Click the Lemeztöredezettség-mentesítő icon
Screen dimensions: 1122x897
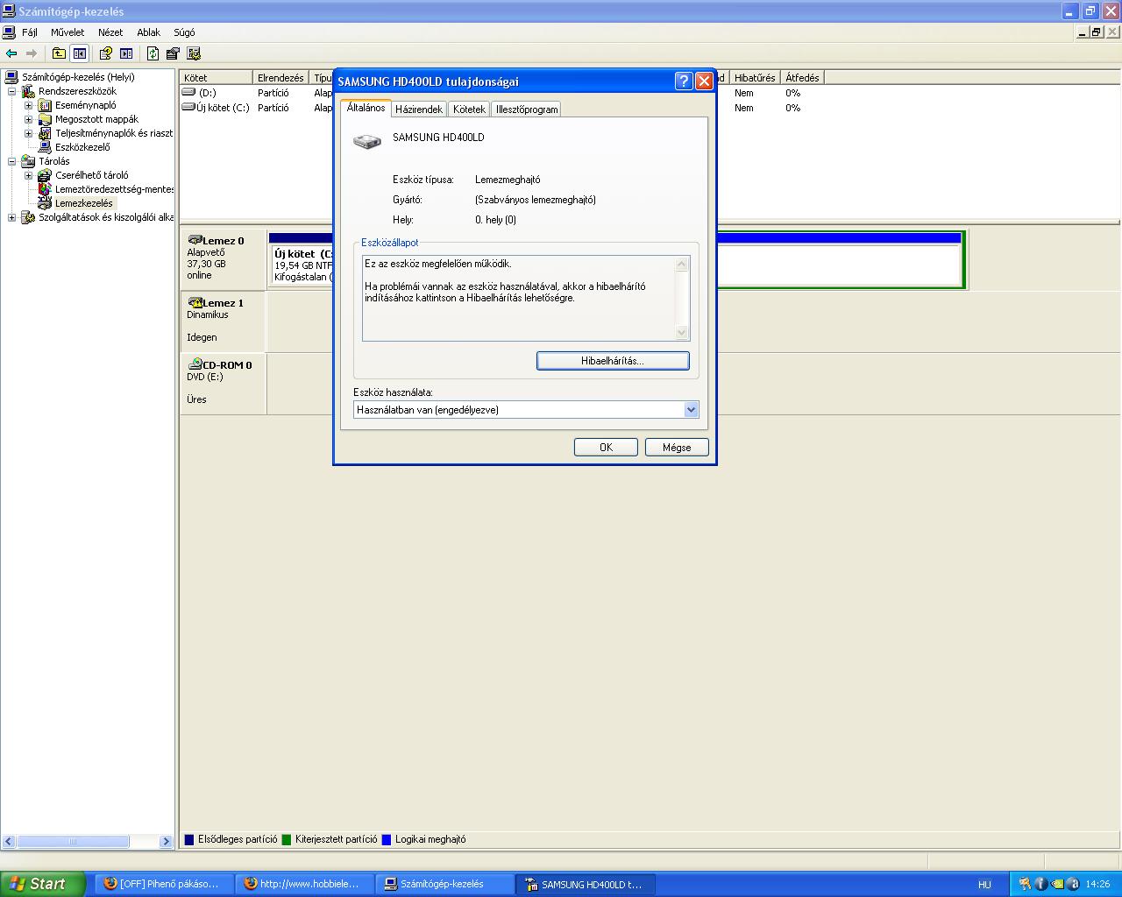tap(45, 189)
